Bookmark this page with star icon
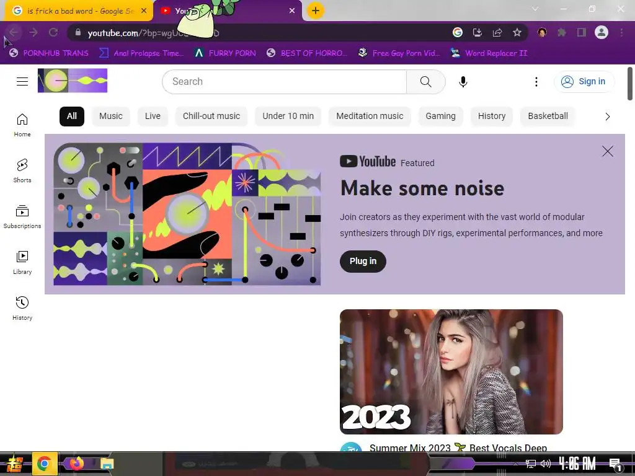 517,32
